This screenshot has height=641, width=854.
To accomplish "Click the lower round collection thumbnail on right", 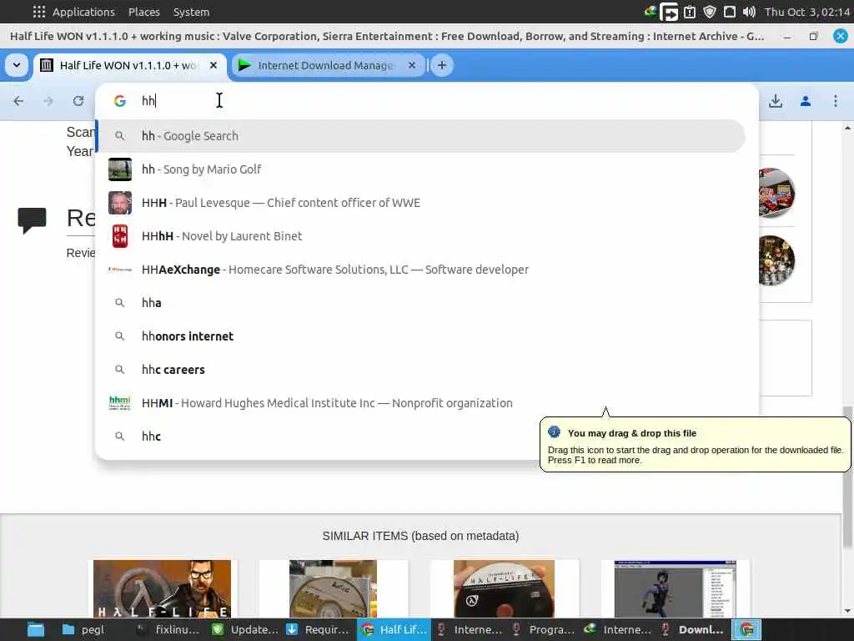I will [776, 260].
